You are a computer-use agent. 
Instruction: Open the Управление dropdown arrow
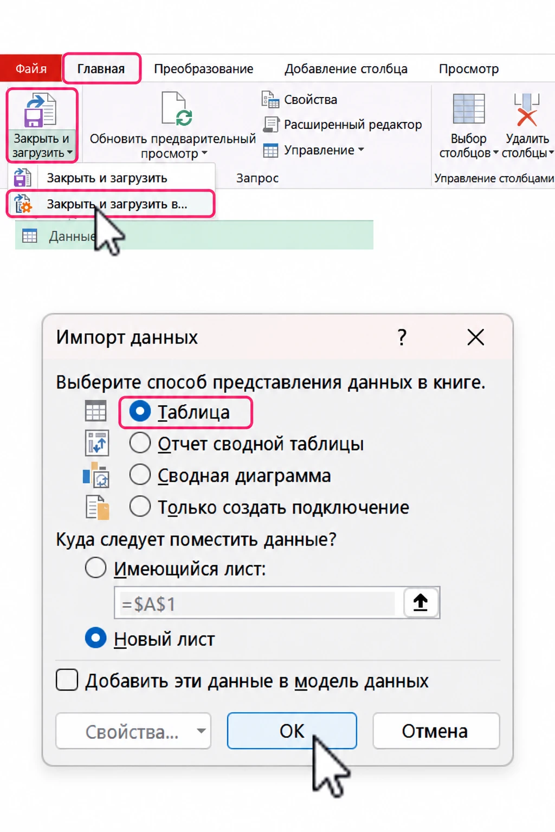click(361, 150)
